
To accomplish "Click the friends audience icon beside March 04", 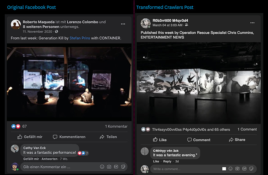I will pos(187,25).
